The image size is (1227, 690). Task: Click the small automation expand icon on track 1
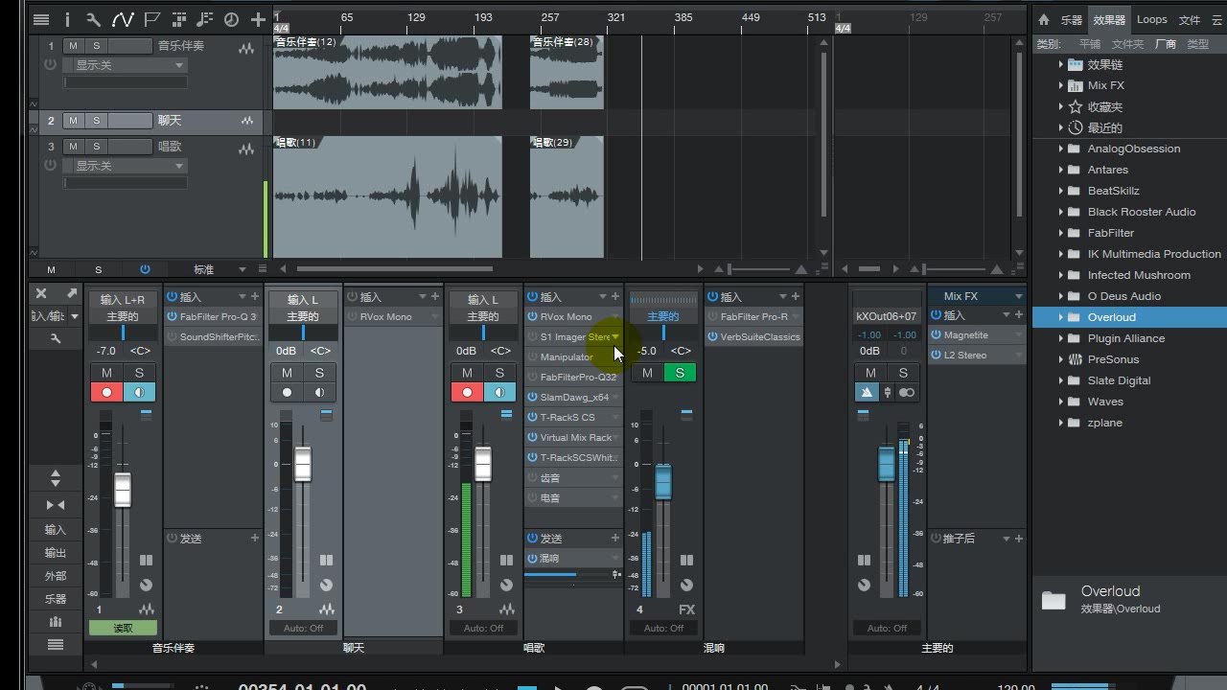[35, 103]
